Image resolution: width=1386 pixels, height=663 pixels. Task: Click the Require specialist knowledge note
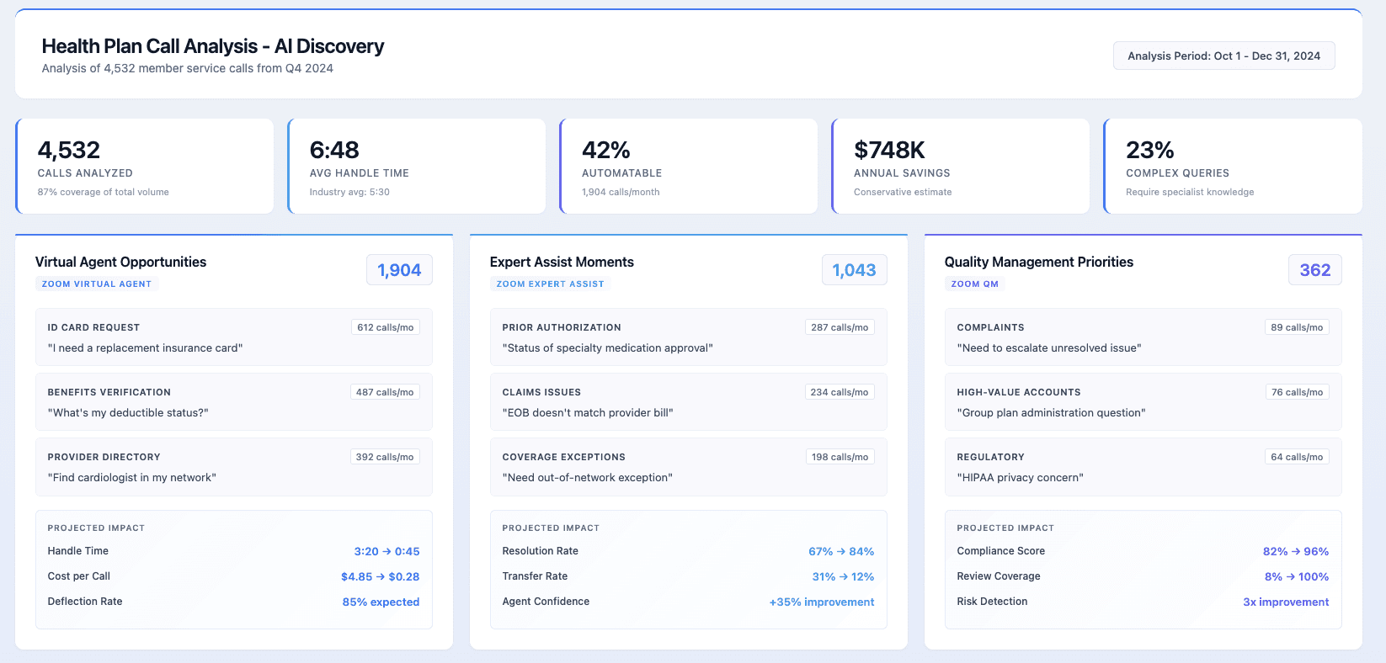point(1190,192)
